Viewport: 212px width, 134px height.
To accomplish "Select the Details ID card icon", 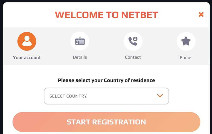I will 80,41.
